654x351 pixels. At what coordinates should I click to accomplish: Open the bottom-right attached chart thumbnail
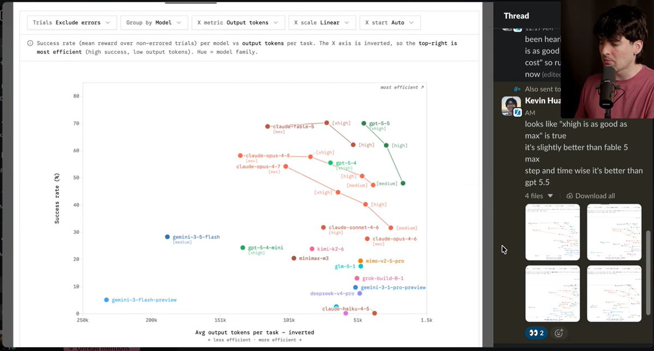(x=614, y=293)
